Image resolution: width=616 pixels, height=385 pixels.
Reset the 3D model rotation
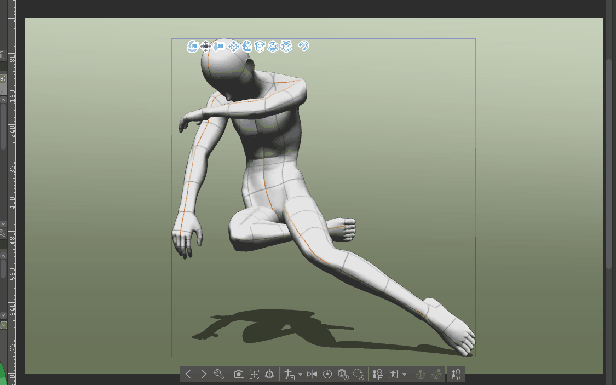coord(358,374)
